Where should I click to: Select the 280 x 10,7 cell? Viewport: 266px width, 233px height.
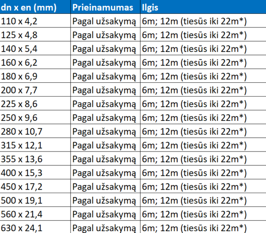coord(35,131)
